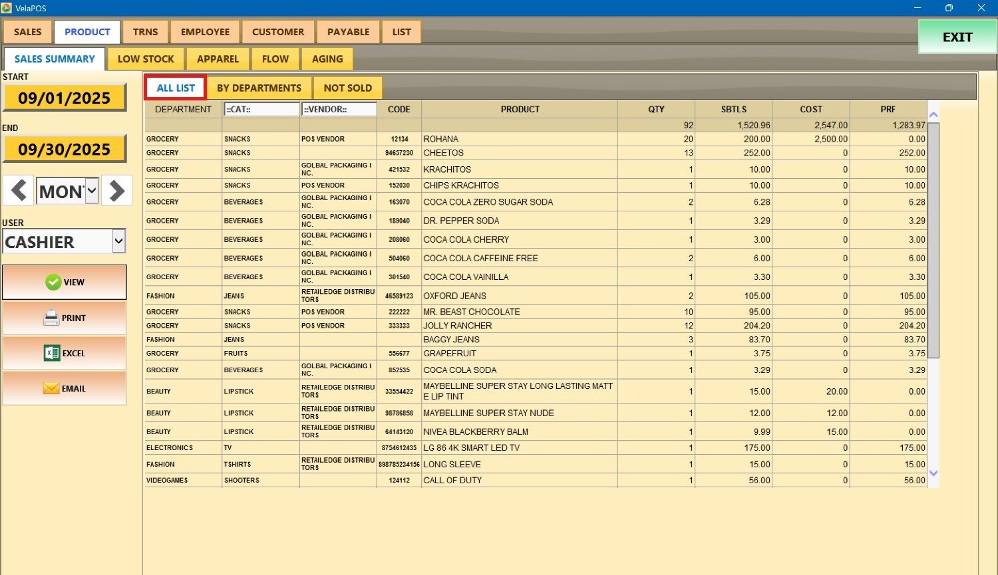This screenshot has width=998, height=575.
Task: Switch to the LOW STOCK tab
Action: [146, 59]
